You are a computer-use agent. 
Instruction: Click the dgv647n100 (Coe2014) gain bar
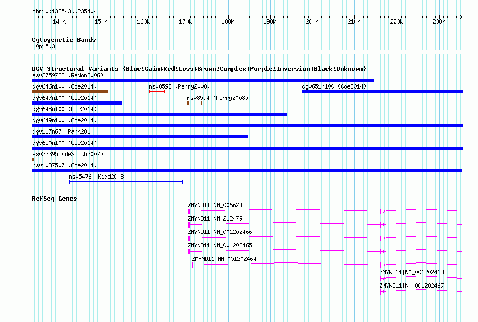pos(77,103)
